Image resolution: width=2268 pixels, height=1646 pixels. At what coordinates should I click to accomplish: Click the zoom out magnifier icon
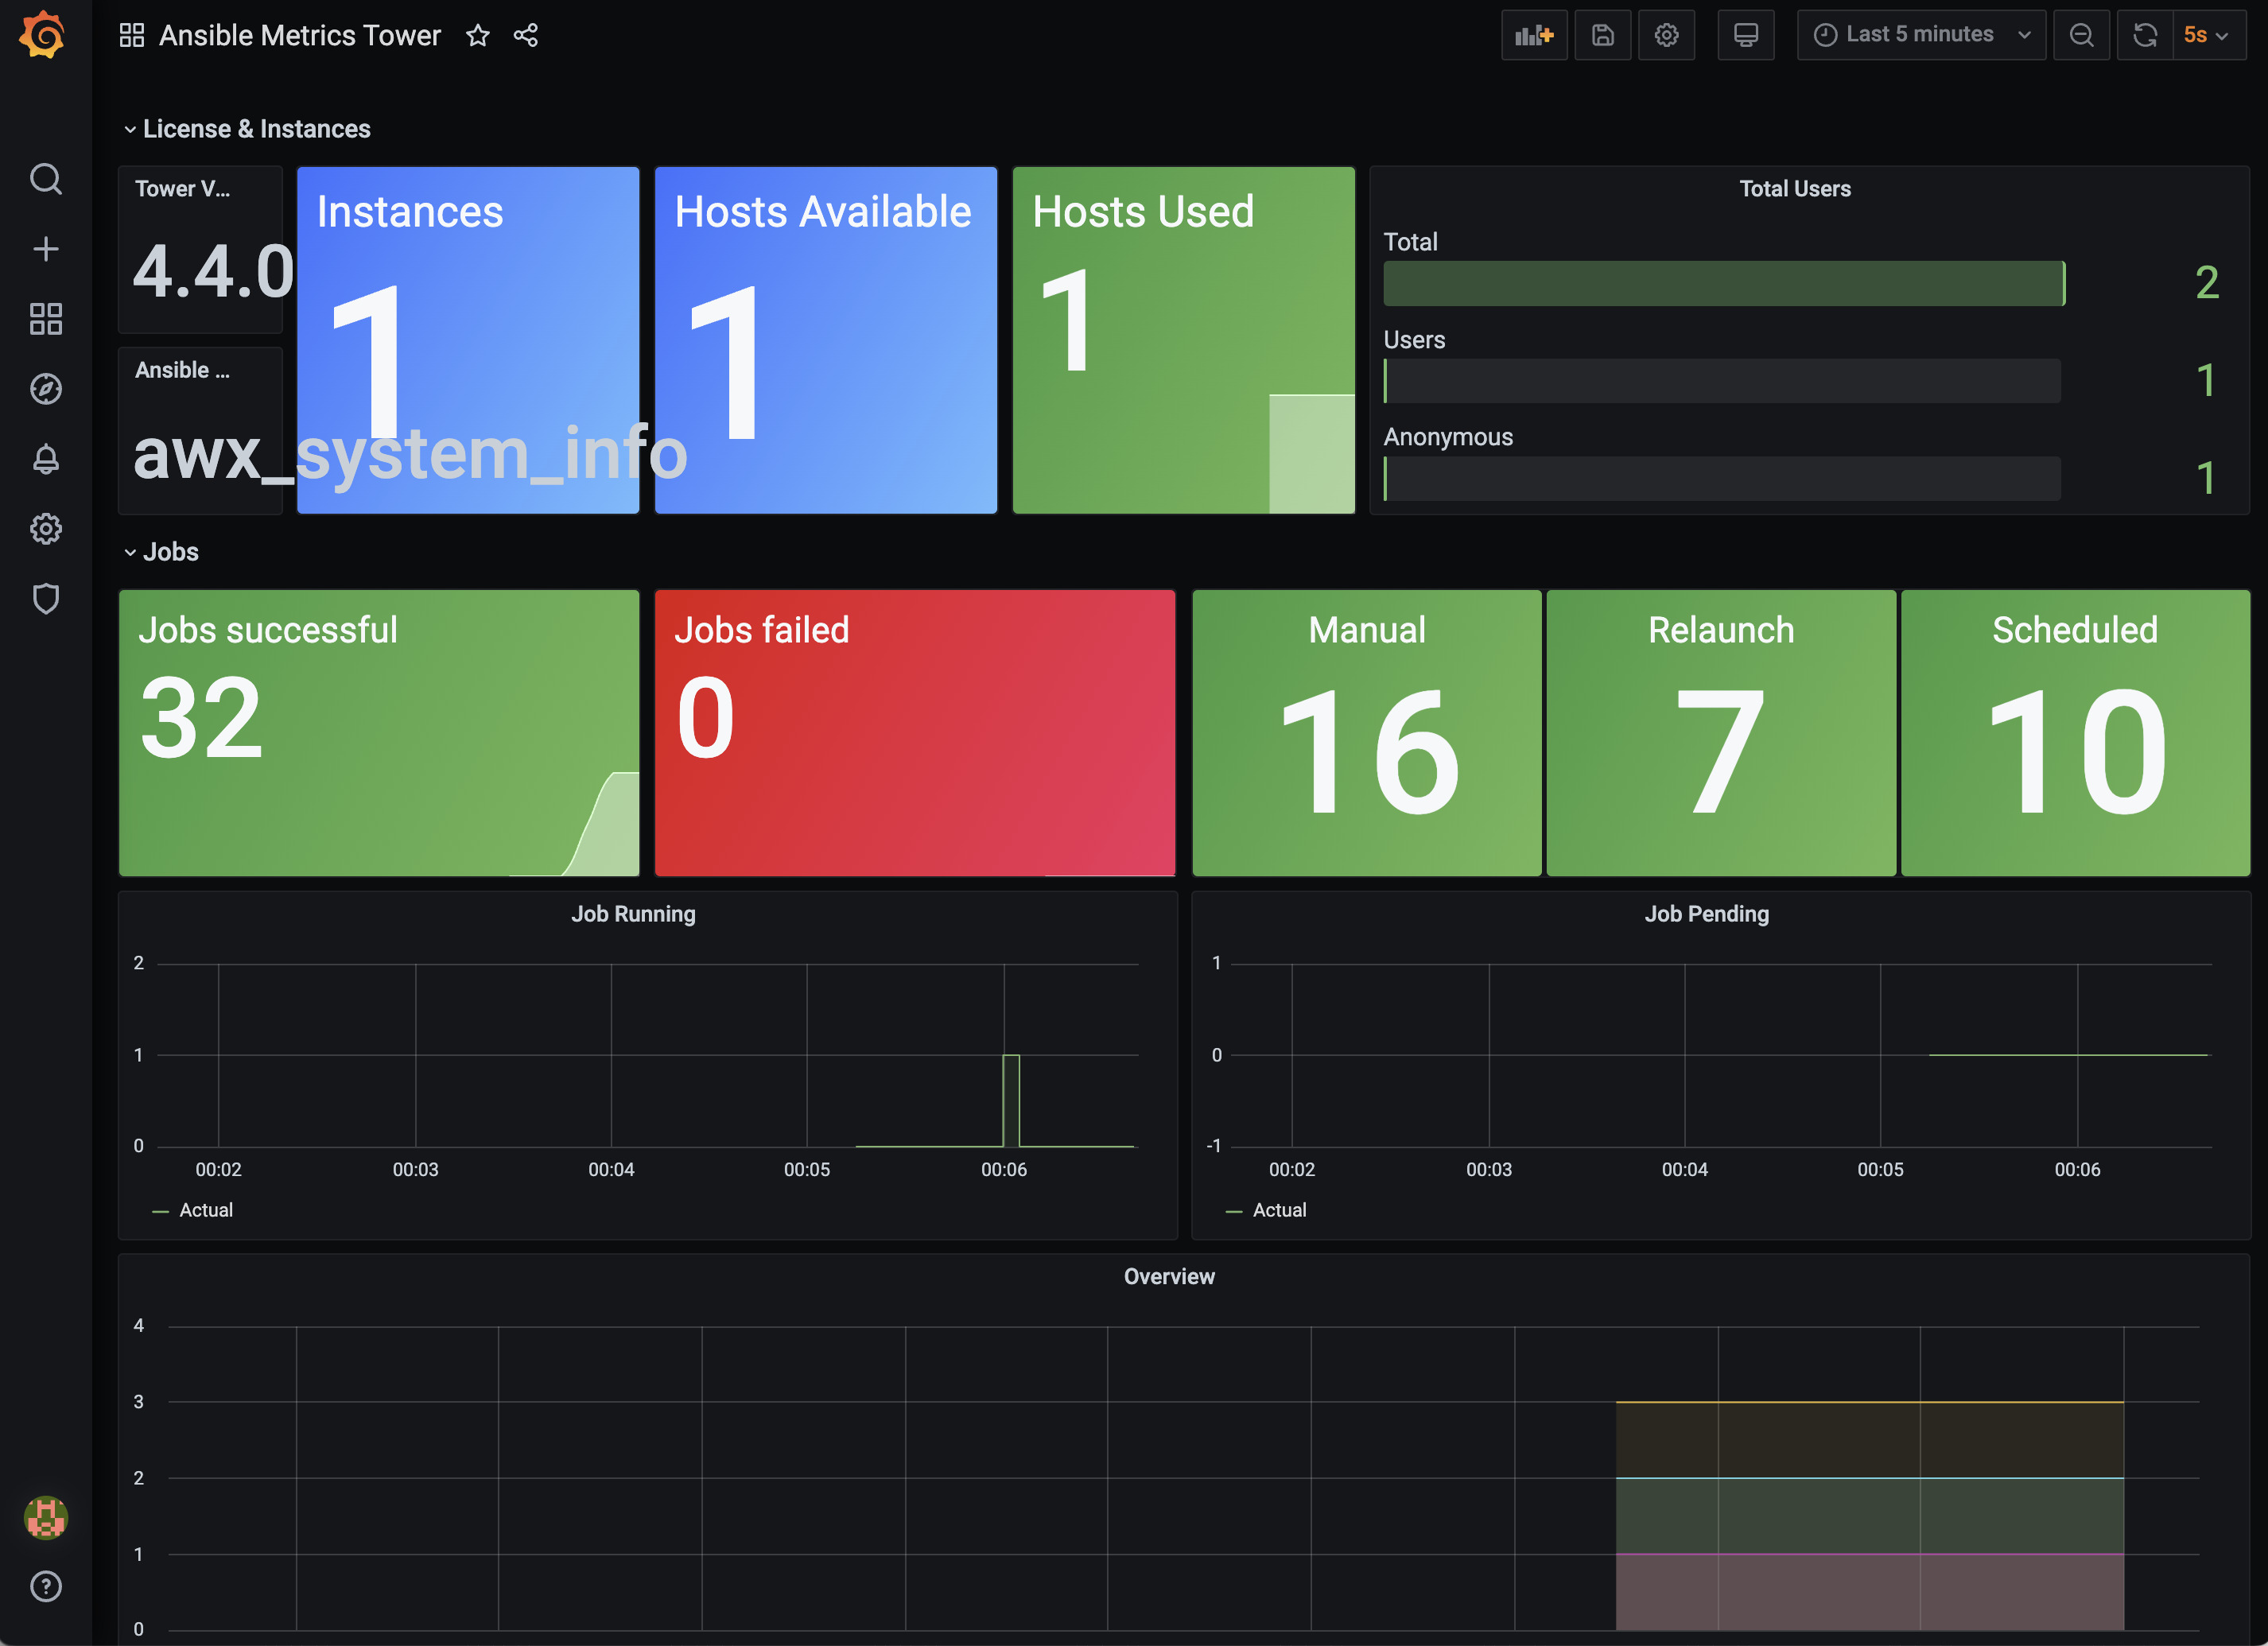(x=2084, y=35)
